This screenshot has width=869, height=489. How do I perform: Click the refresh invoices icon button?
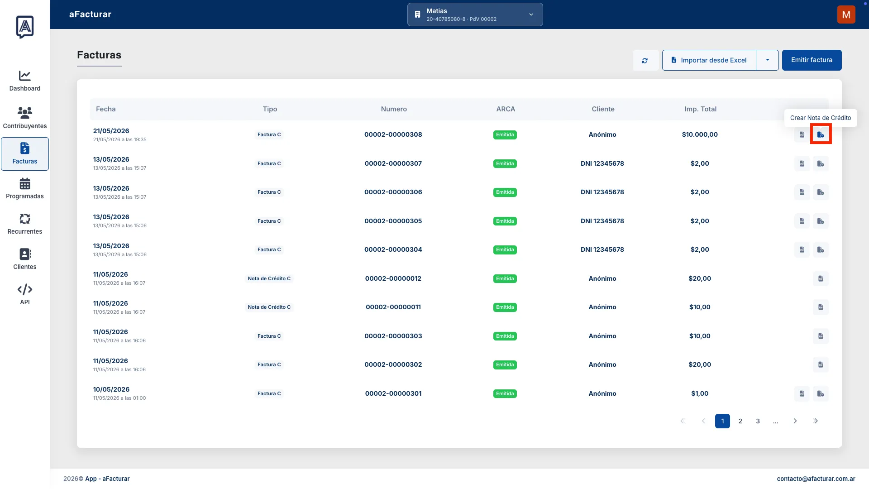[645, 60]
